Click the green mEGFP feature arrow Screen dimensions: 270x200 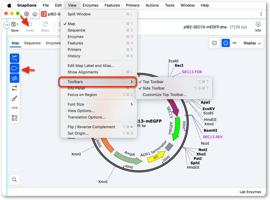[176, 128]
